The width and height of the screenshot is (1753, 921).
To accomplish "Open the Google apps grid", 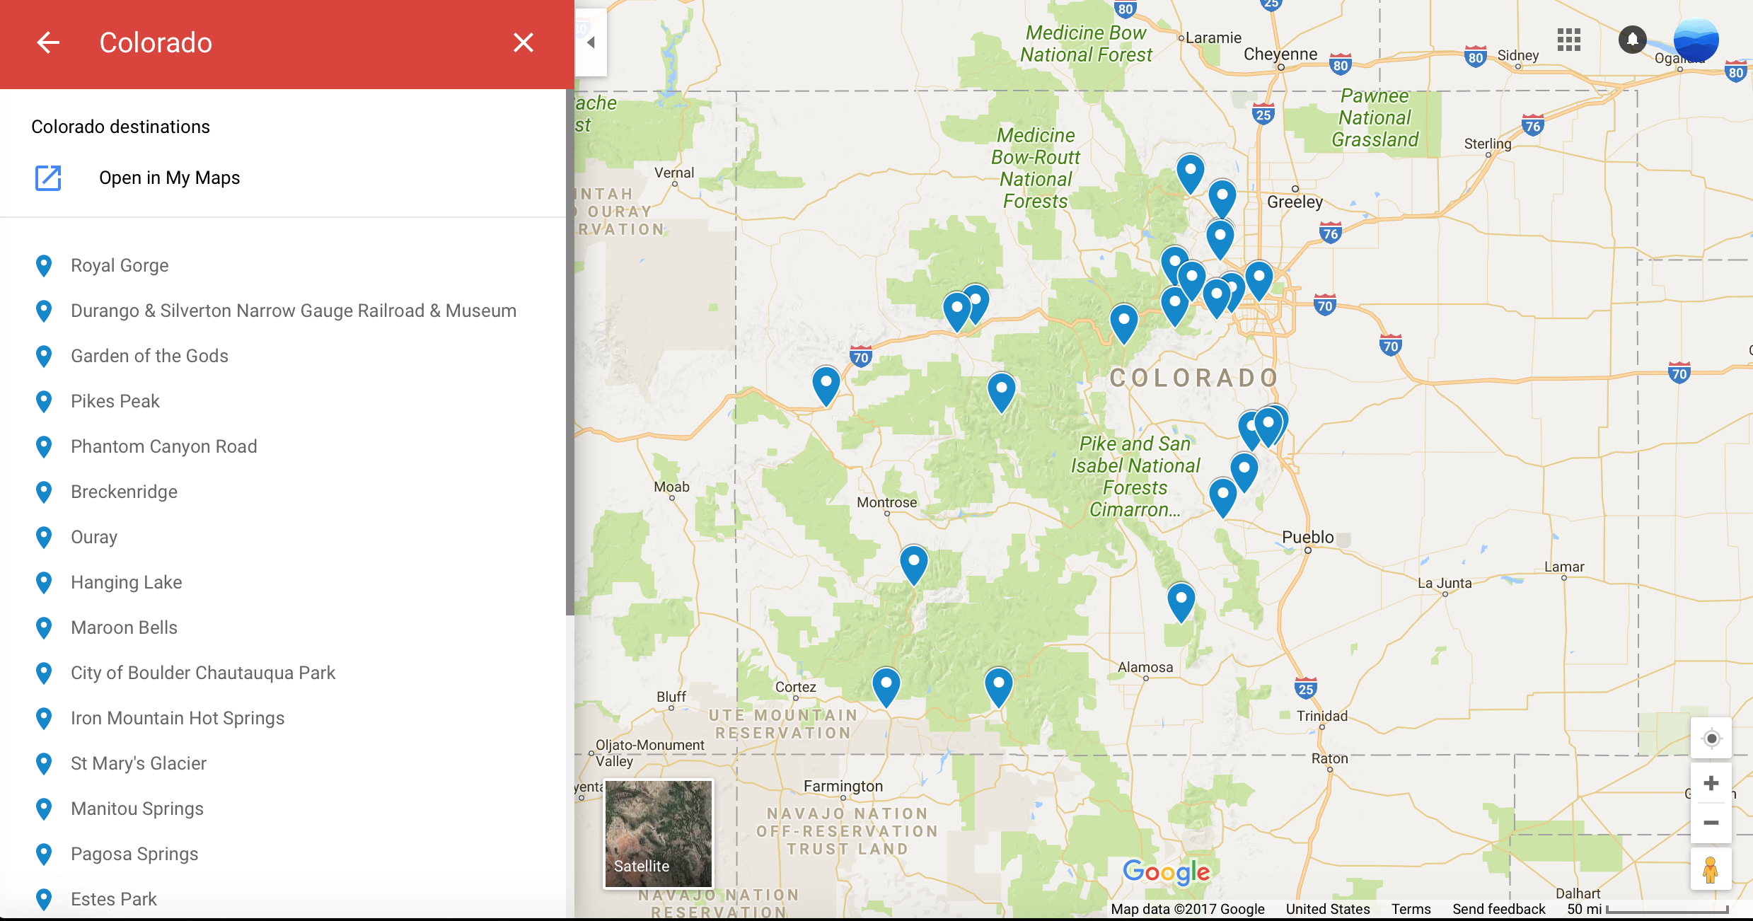I will pos(1568,40).
